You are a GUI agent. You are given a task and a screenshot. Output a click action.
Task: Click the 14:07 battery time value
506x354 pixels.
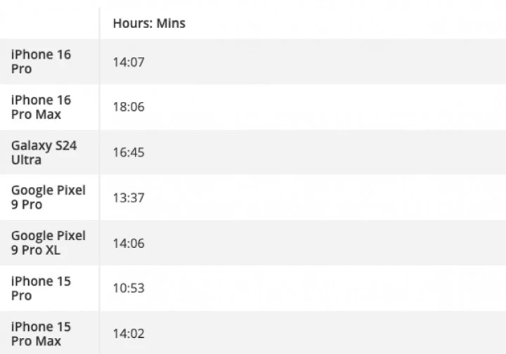(x=129, y=62)
